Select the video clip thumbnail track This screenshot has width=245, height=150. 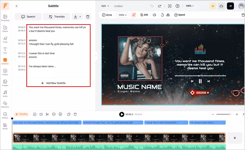tap(119, 138)
